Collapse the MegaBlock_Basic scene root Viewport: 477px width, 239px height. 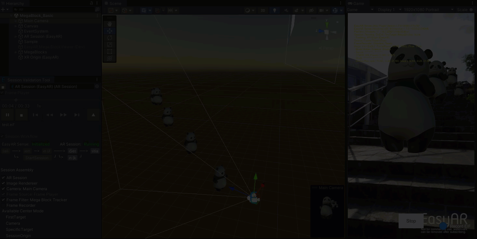(x=11, y=16)
